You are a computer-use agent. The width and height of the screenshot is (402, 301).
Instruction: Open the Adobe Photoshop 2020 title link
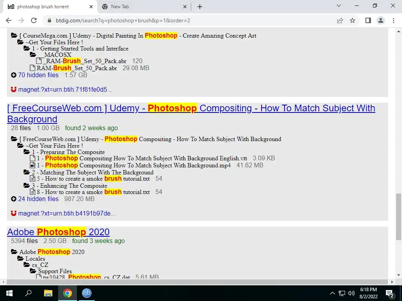(58, 232)
